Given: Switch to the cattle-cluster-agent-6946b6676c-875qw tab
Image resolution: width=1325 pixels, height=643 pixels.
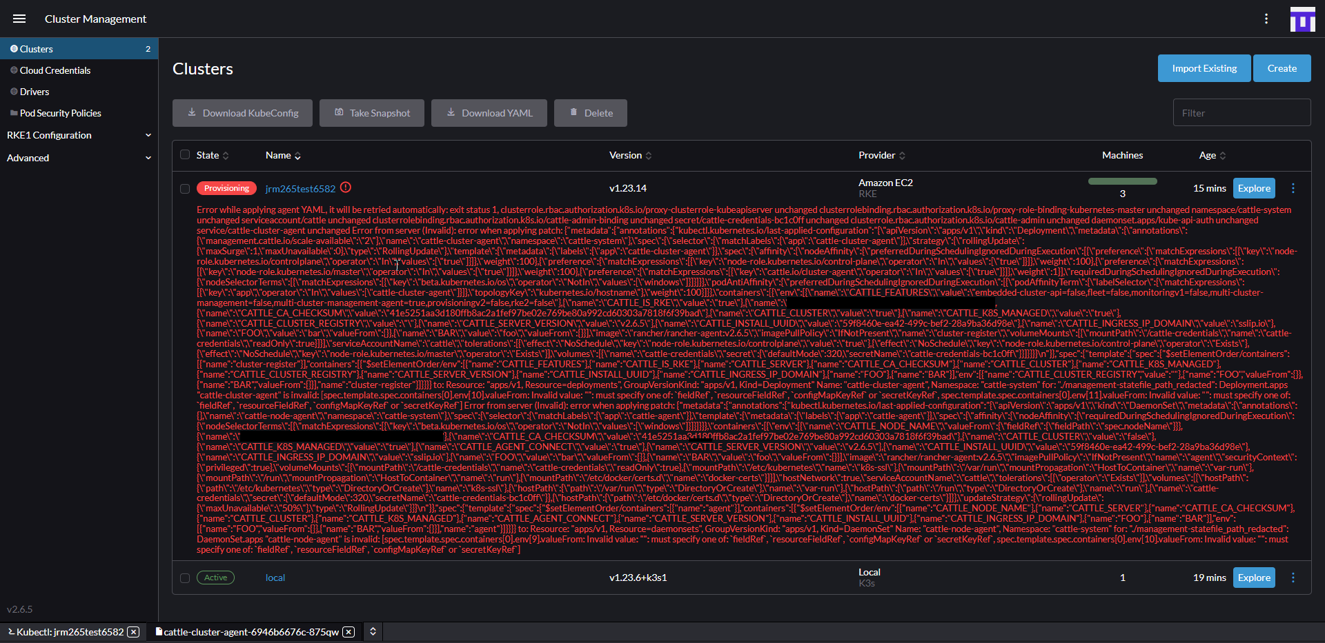Looking at the screenshot, I should coord(248,631).
